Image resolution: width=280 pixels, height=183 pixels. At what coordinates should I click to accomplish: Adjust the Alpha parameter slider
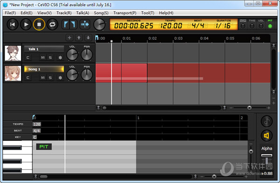click(266, 155)
